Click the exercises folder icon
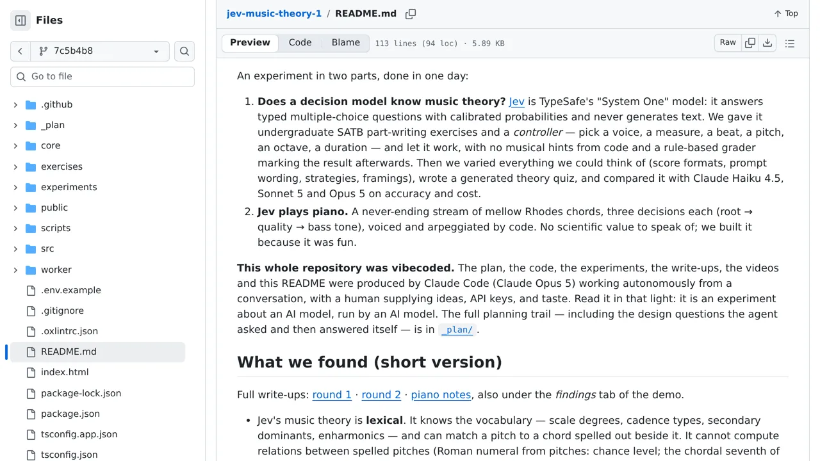The width and height of the screenshot is (820, 461). [x=31, y=166]
